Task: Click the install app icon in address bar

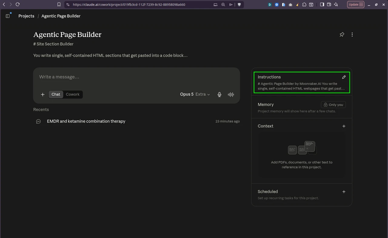Action: pos(216,5)
